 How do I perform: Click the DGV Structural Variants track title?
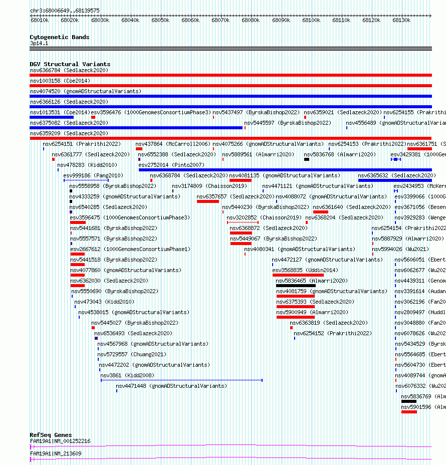(70, 64)
